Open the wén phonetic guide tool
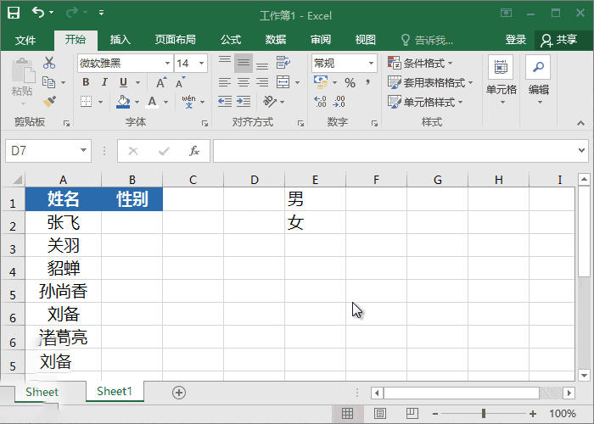Viewport: 594px width, 424px height. 188,102
